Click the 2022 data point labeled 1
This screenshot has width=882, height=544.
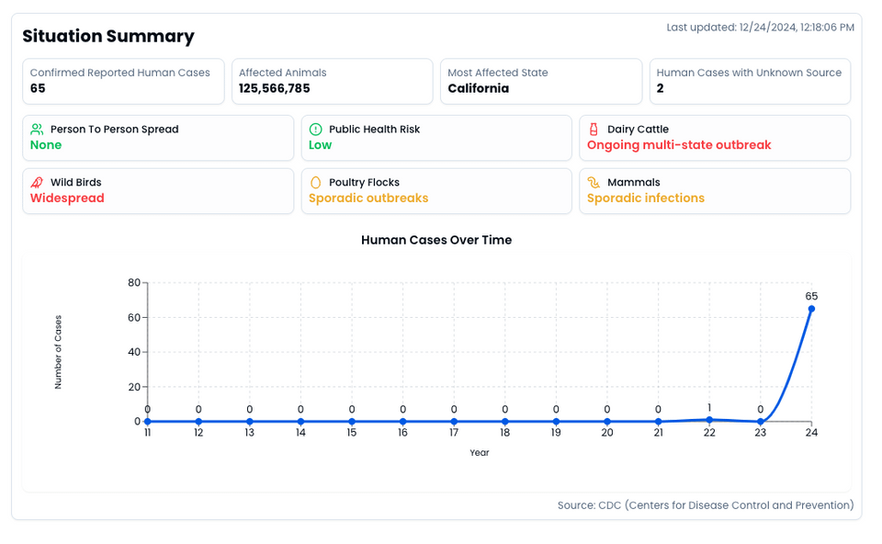(709, 420)
